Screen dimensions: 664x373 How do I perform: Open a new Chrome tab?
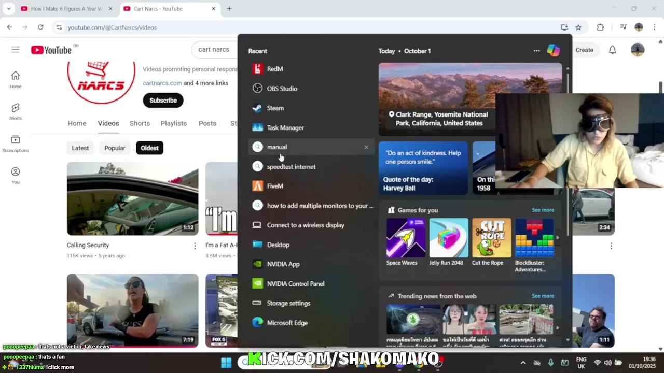pos(229,9)
